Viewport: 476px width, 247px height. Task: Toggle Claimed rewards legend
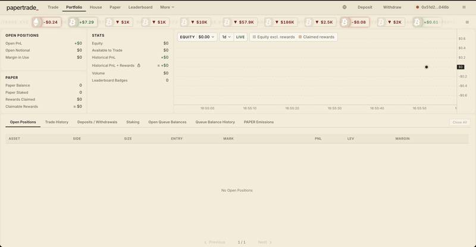tap(317, 37)
